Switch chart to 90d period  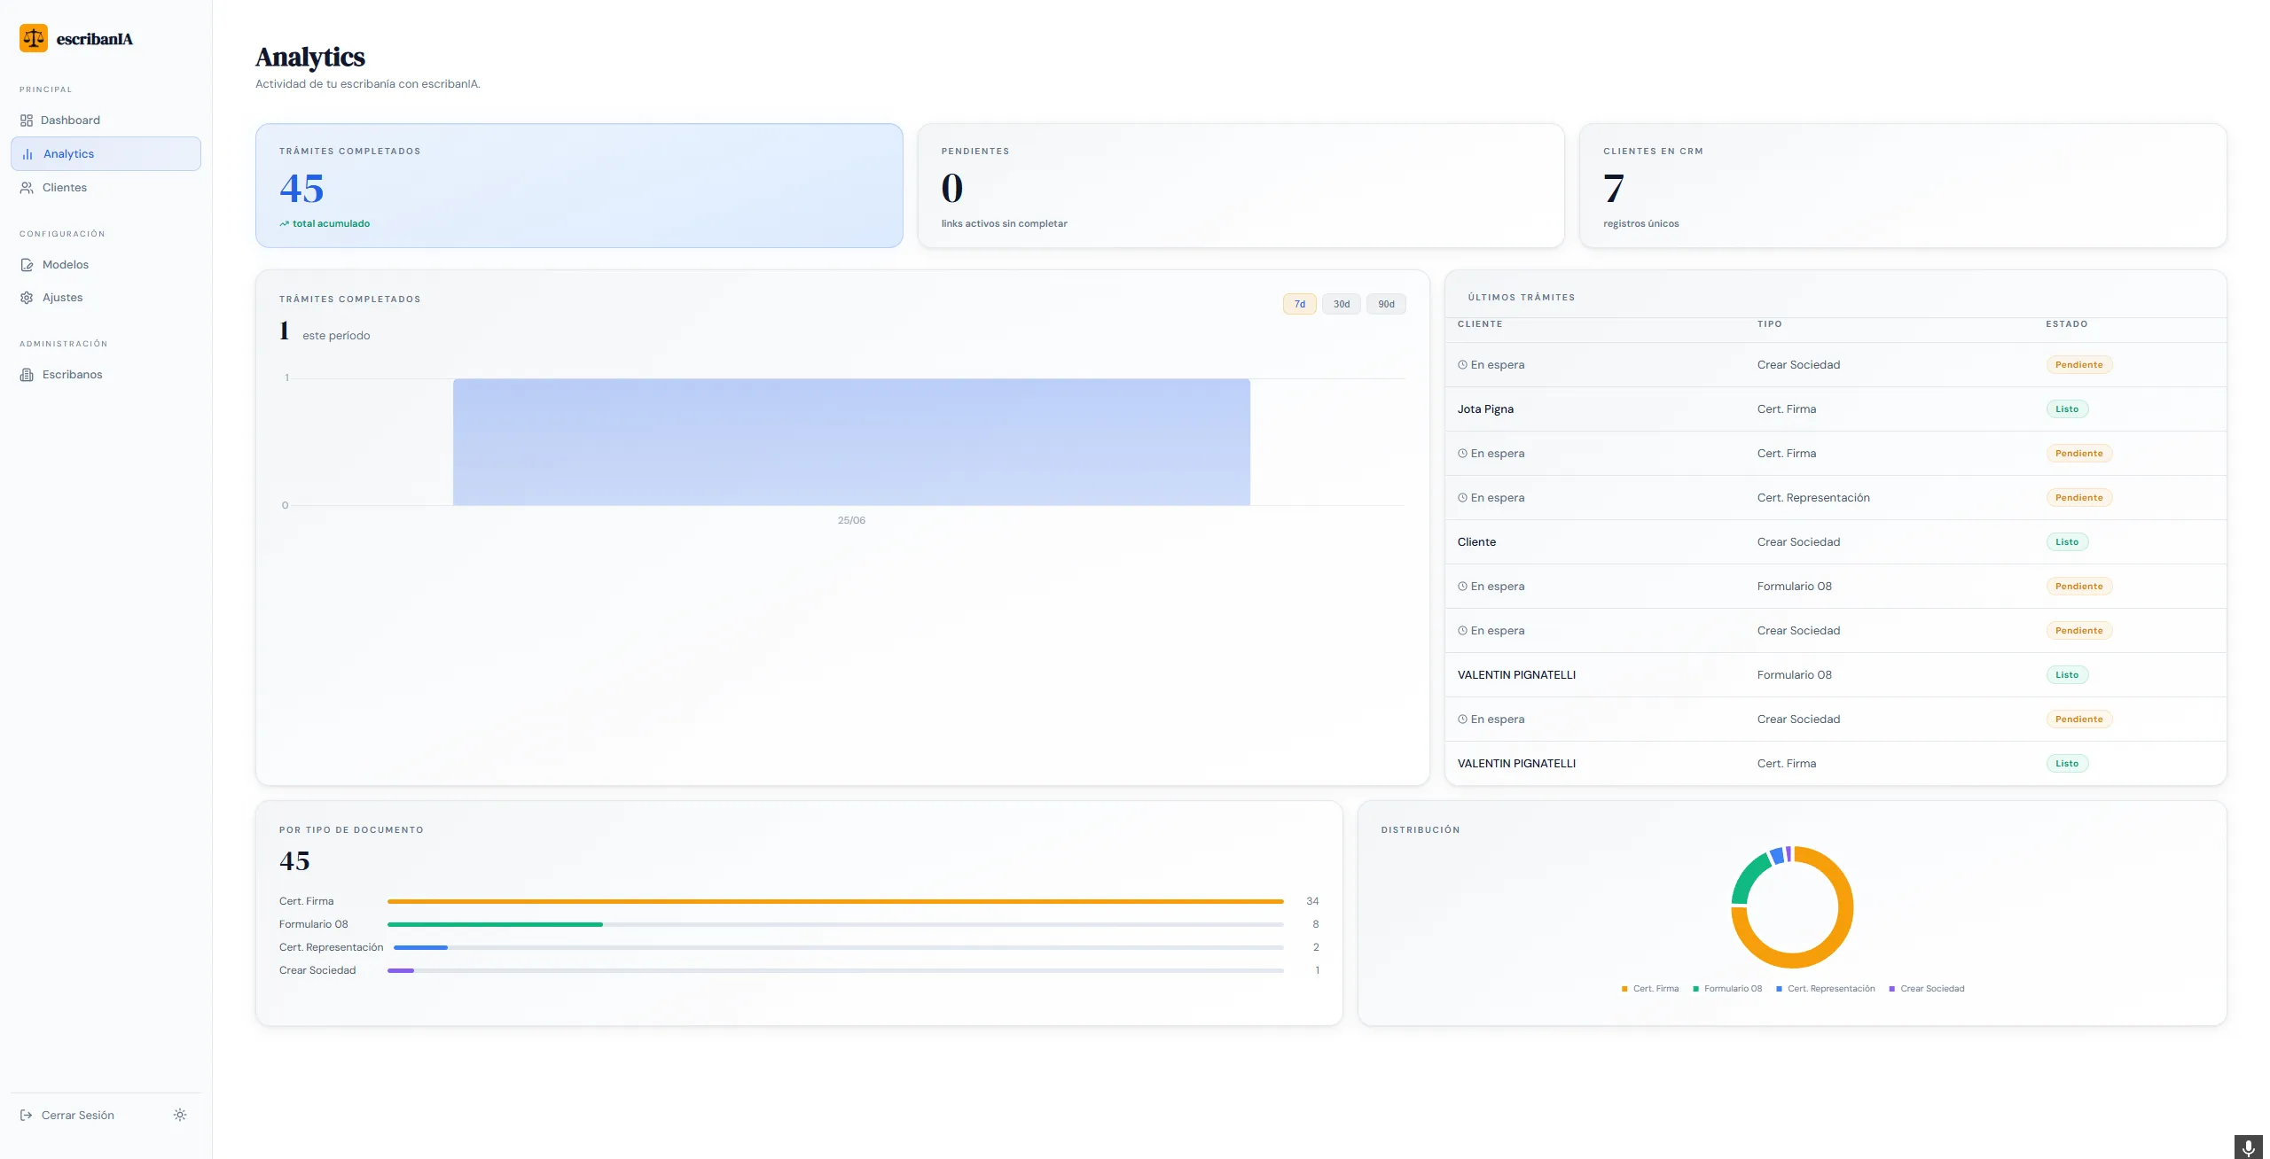1386,304
